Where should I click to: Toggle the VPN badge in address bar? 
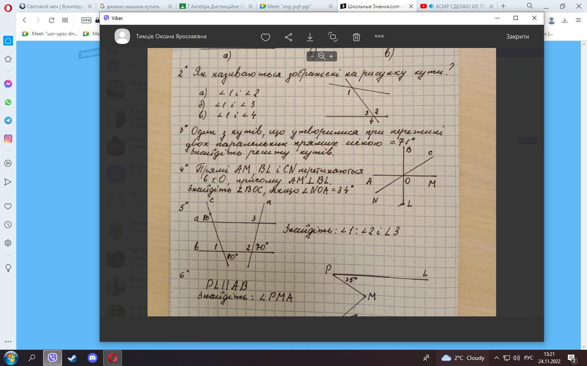click(x=86, y=20)
